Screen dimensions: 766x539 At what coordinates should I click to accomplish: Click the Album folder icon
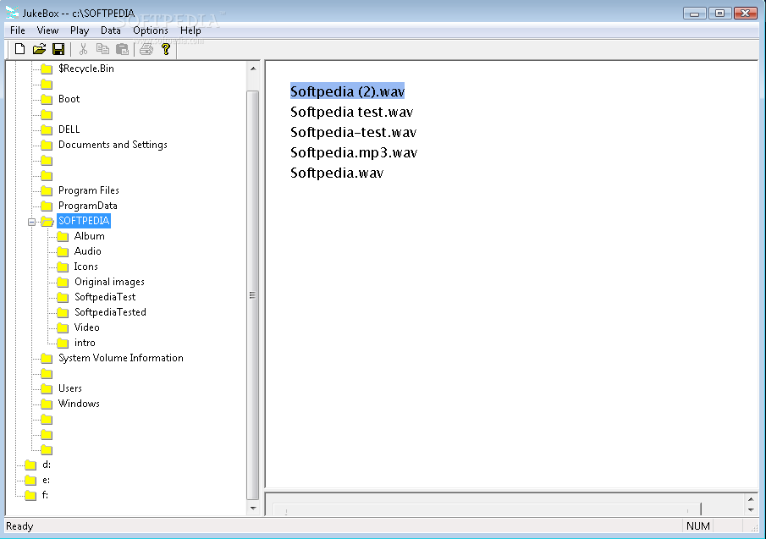[x=63, y=237]
